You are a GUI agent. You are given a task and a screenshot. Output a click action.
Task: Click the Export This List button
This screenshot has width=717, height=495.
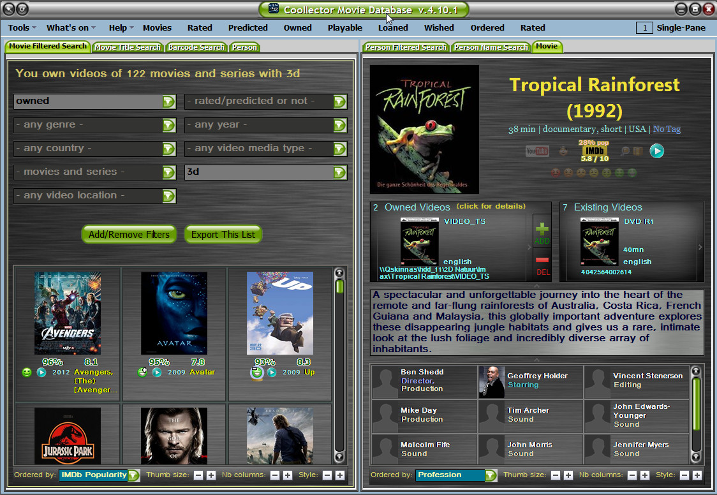(x=223, y=235)
